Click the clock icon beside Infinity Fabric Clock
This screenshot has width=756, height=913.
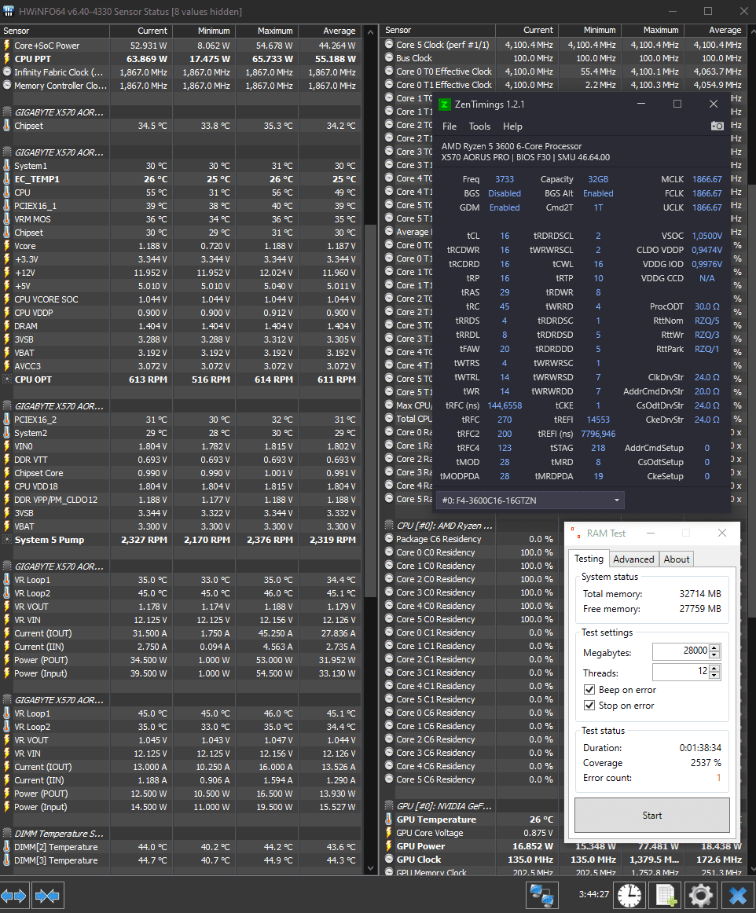7,72
